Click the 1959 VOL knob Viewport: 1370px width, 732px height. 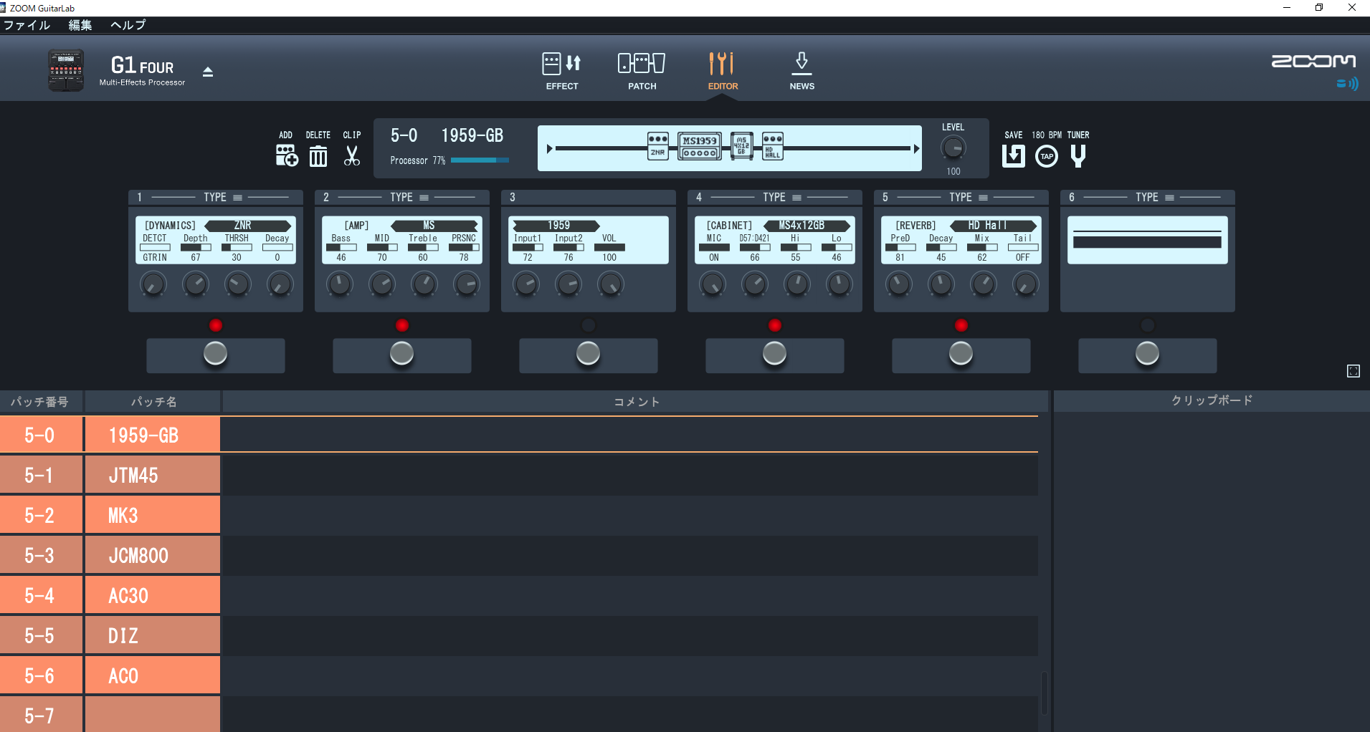coord(610,284)
